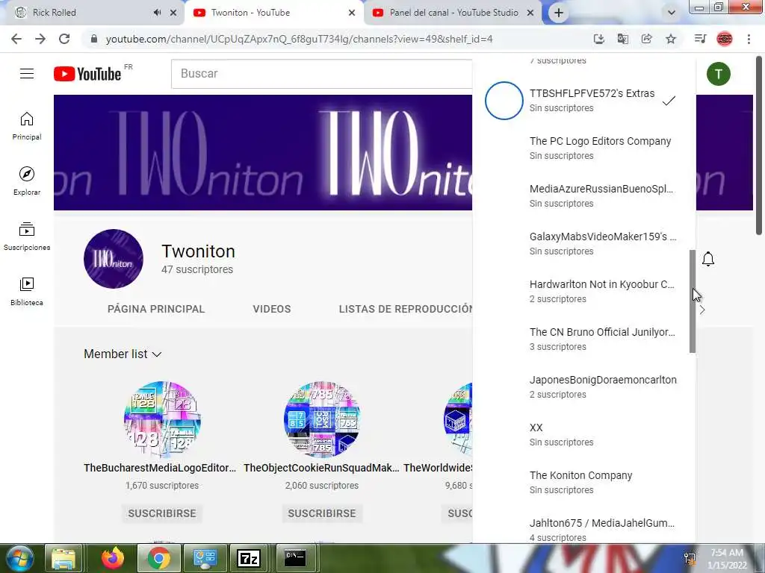Click the Buscar search field
Screen dimensions: 765x573
click(321, 74)
